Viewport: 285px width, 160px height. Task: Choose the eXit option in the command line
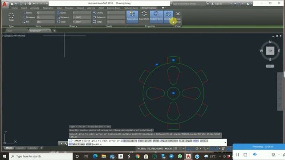tap(89, 144)
